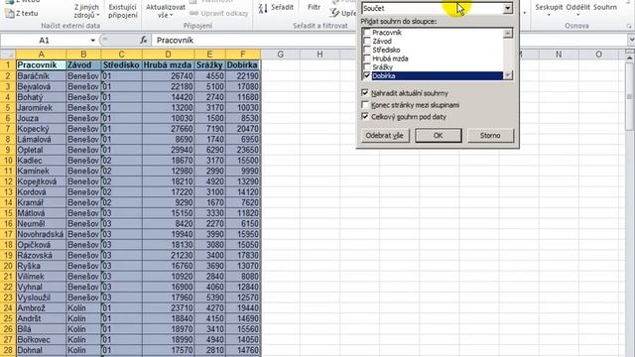Enable Konec stránky mezi skupinami checkbox
The image size is (635, 357).
tap(365, 105)
